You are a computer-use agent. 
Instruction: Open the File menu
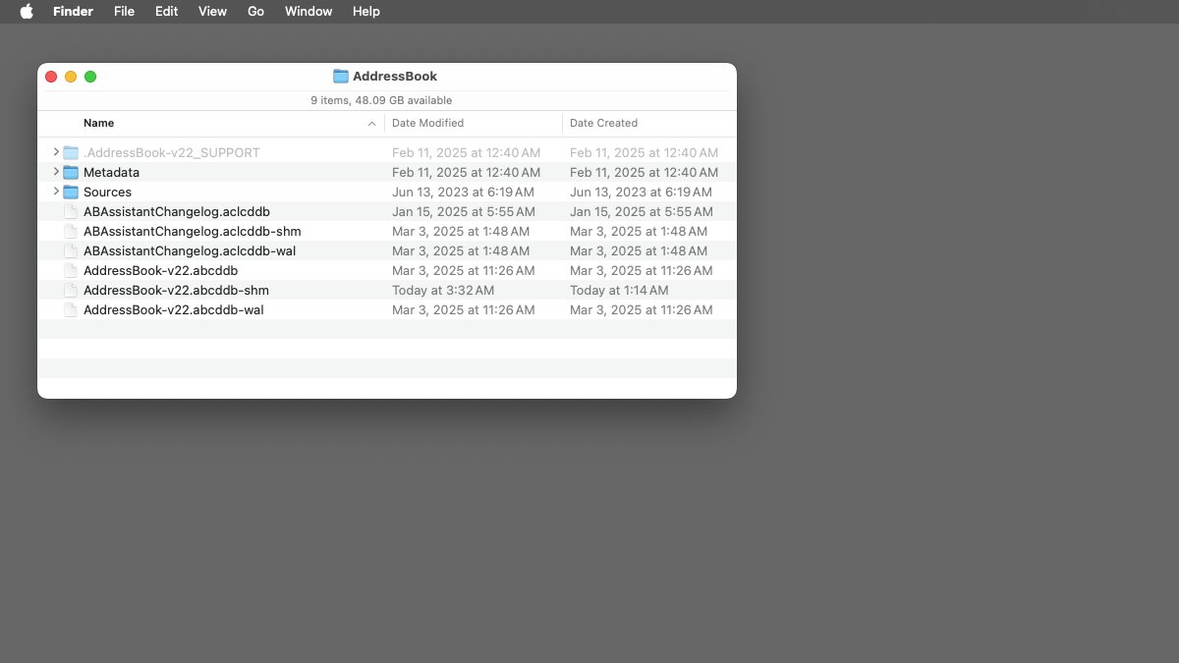(x=124, y=12)
